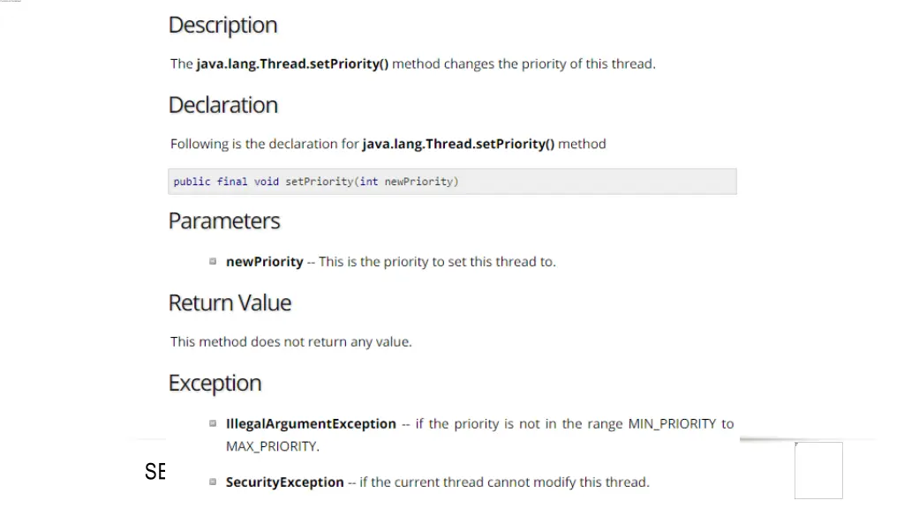The height and width of the screenshot is (508, 904).
Task: Click the Parameters heading
Action: [224, 220]
